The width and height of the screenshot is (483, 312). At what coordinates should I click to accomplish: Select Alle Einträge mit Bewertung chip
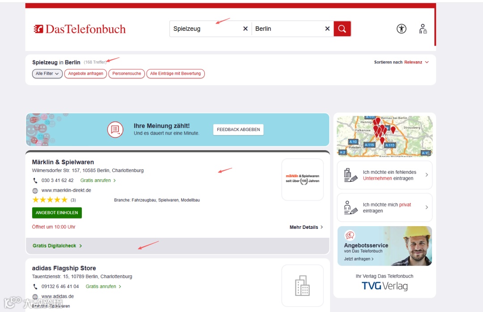[175, 74]
